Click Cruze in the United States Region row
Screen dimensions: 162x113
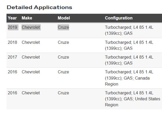63,93
